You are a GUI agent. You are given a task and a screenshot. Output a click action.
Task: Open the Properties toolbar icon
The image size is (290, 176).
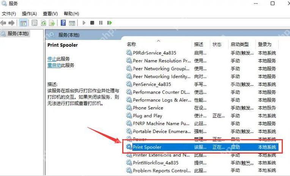pyautogui.click(x=35, y=23)
